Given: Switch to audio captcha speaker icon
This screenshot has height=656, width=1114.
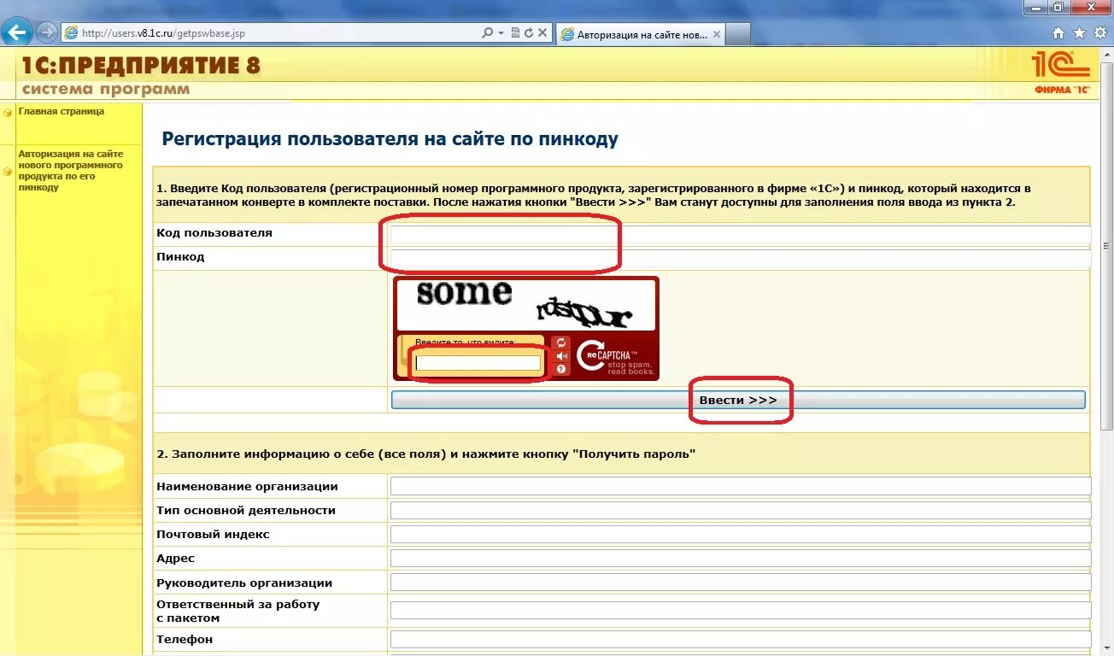Looking at the screenshot, I should 561,356.
